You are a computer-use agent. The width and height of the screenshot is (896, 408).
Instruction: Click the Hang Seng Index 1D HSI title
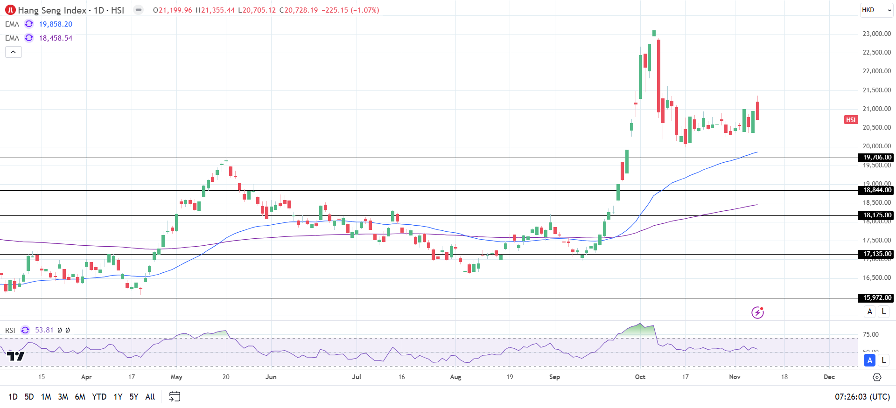(x=71, y=10)
